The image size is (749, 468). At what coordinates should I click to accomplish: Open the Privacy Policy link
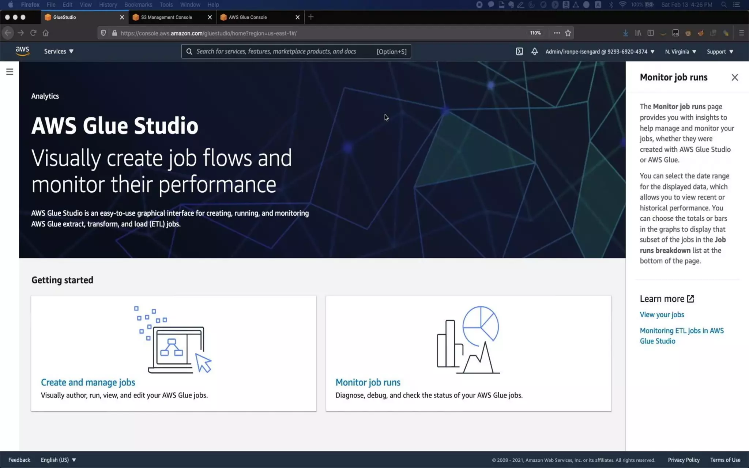click(684, 460)
